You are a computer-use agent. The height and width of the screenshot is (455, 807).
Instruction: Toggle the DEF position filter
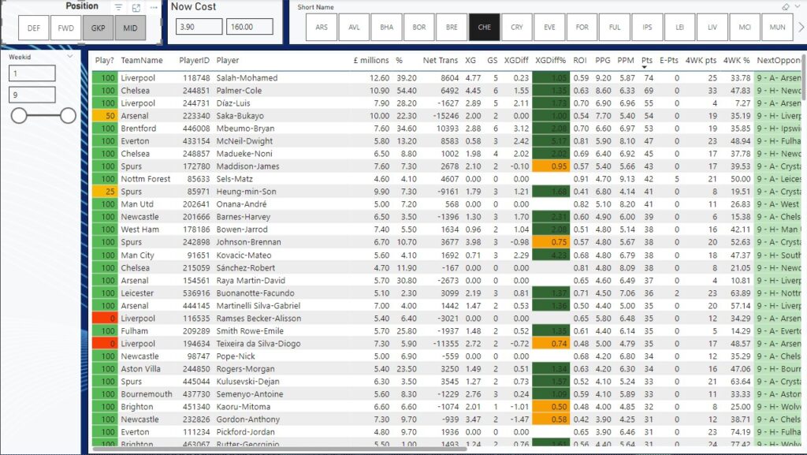[34, 28]
